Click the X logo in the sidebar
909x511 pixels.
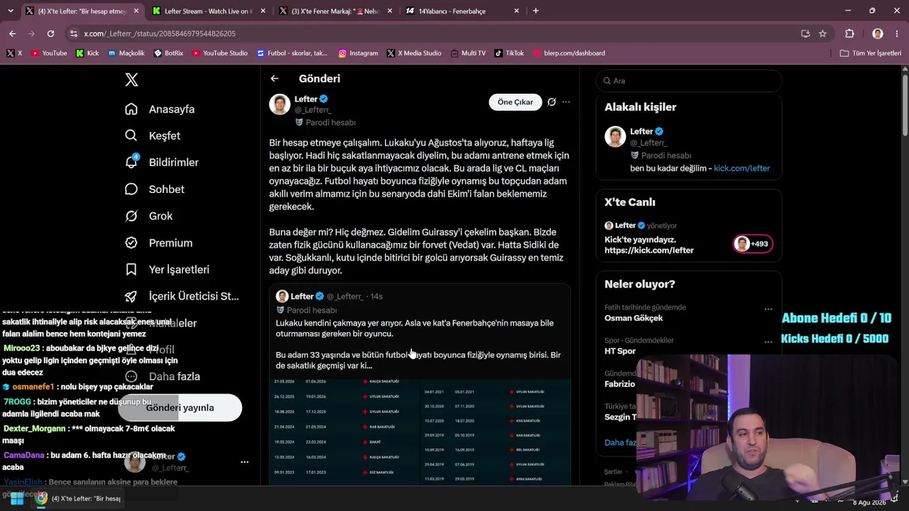point(131,79)
